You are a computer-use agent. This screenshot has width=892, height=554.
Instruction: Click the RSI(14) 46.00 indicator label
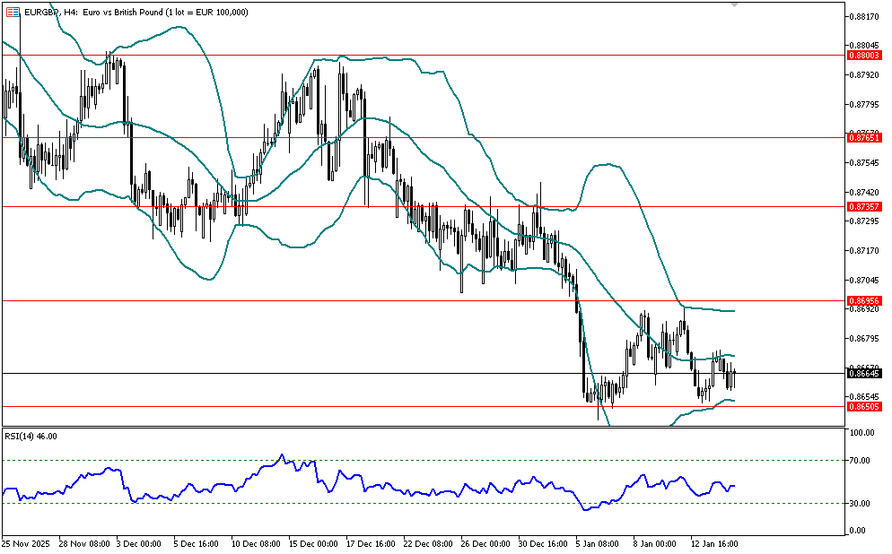31,436
